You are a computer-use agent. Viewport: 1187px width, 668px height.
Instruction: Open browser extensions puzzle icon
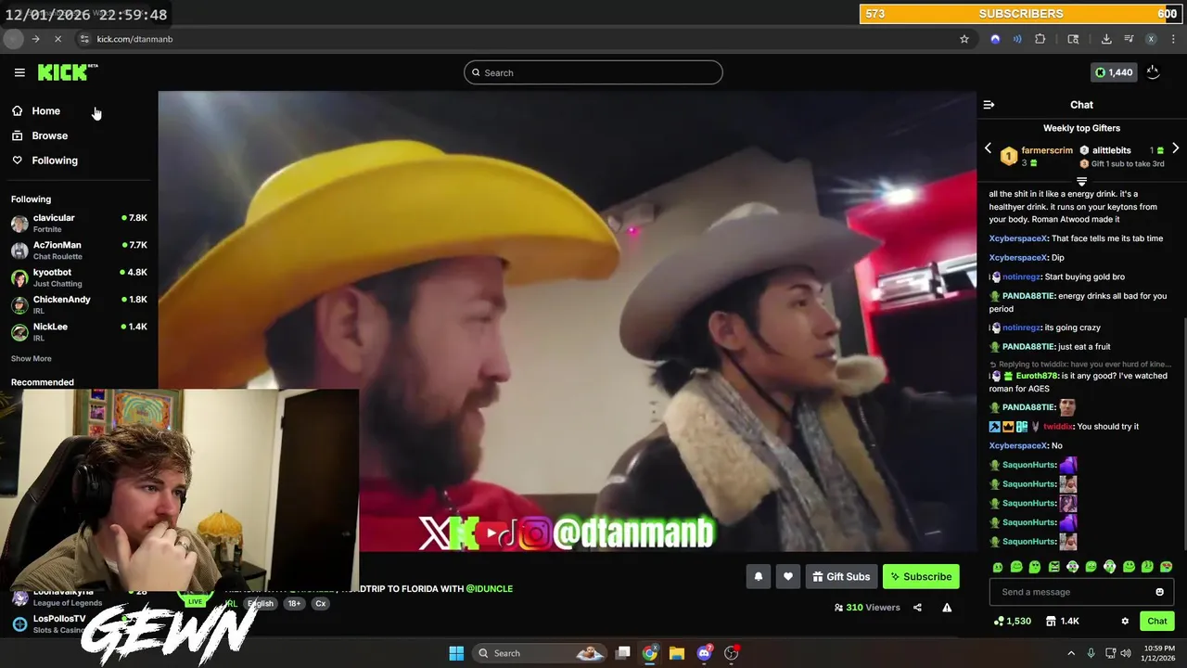pyautogui.click(x=1040, y=39)
